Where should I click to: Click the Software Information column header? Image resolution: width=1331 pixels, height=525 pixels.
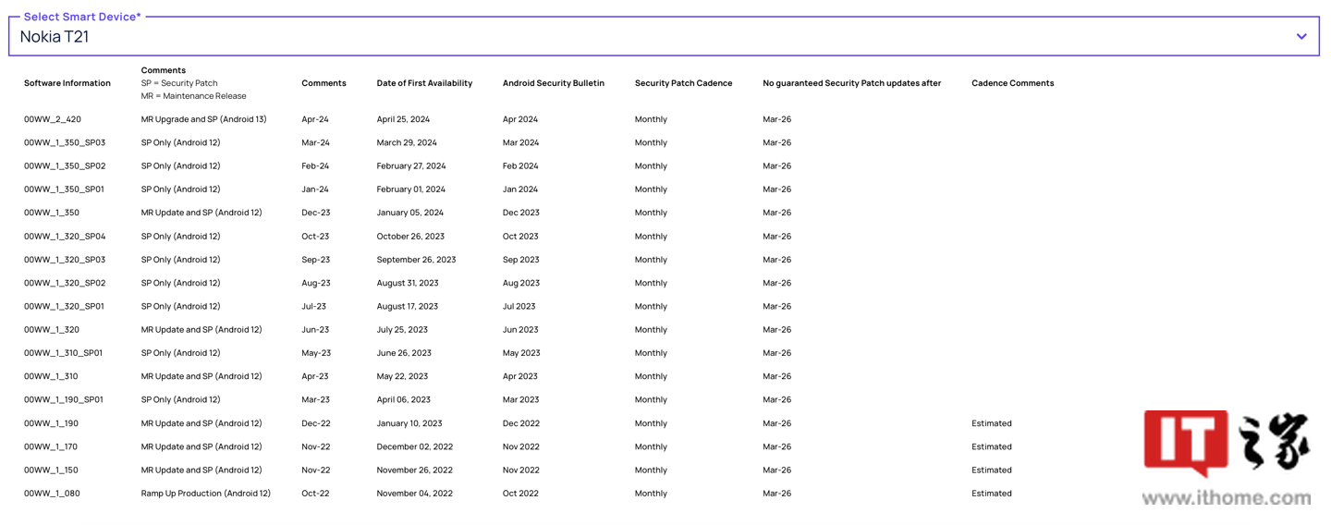point(67,83)
